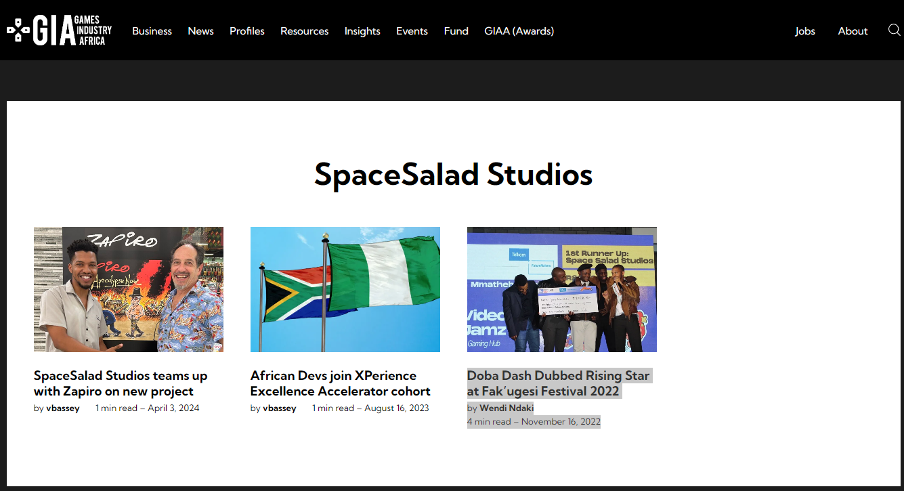Open the search icon in the header
The width and height of the screenshot is (904, 491).
[x=895, y=30]
